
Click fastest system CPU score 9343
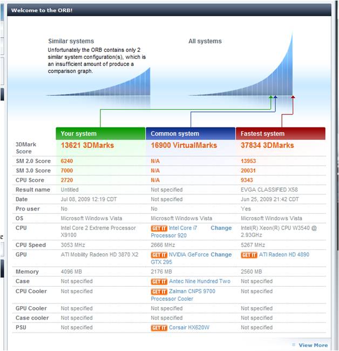click(x=247, y=180)
